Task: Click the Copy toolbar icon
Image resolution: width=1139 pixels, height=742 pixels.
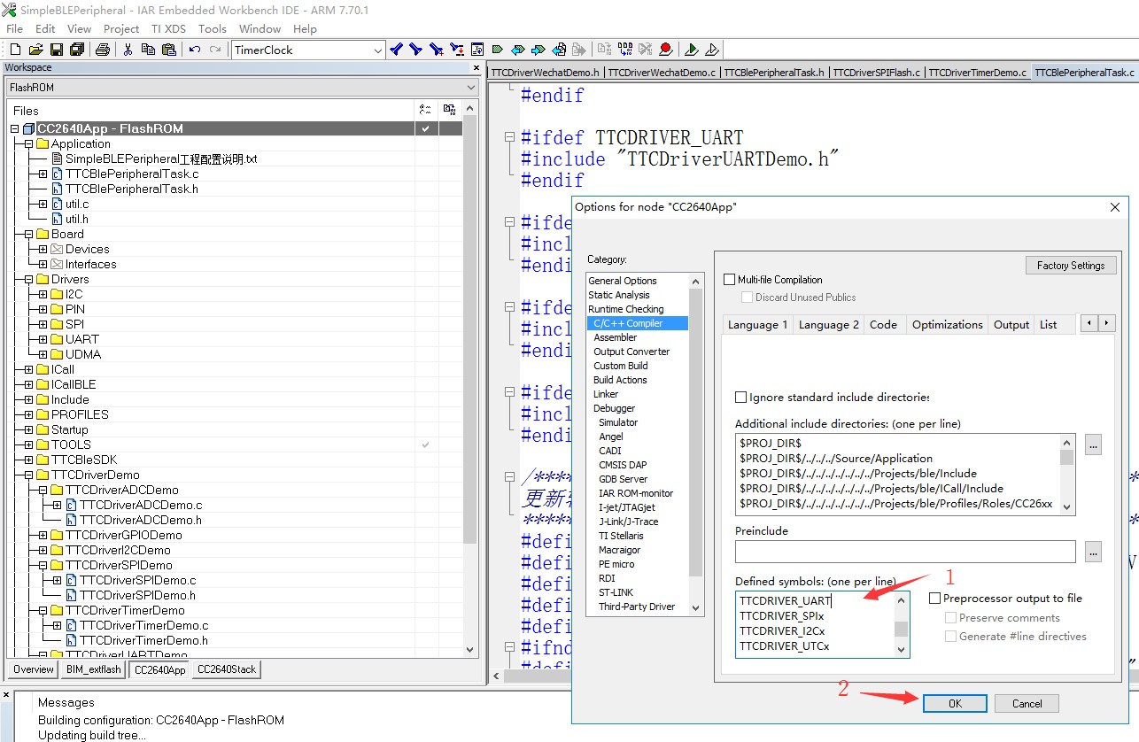Action: (x=148, y=50)
